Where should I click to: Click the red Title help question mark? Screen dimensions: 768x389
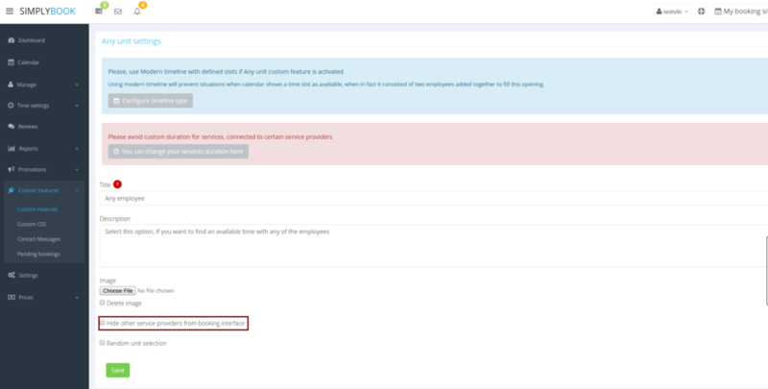point(117,183)
